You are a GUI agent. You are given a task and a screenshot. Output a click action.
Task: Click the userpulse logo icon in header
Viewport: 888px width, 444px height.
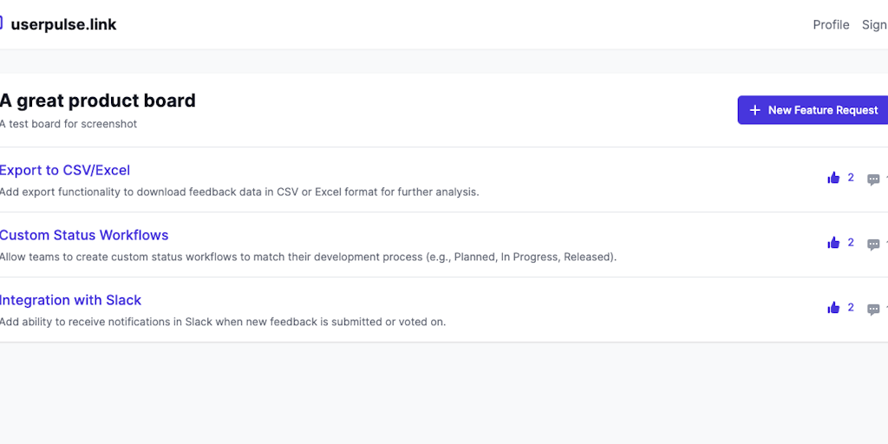point(2,23)
